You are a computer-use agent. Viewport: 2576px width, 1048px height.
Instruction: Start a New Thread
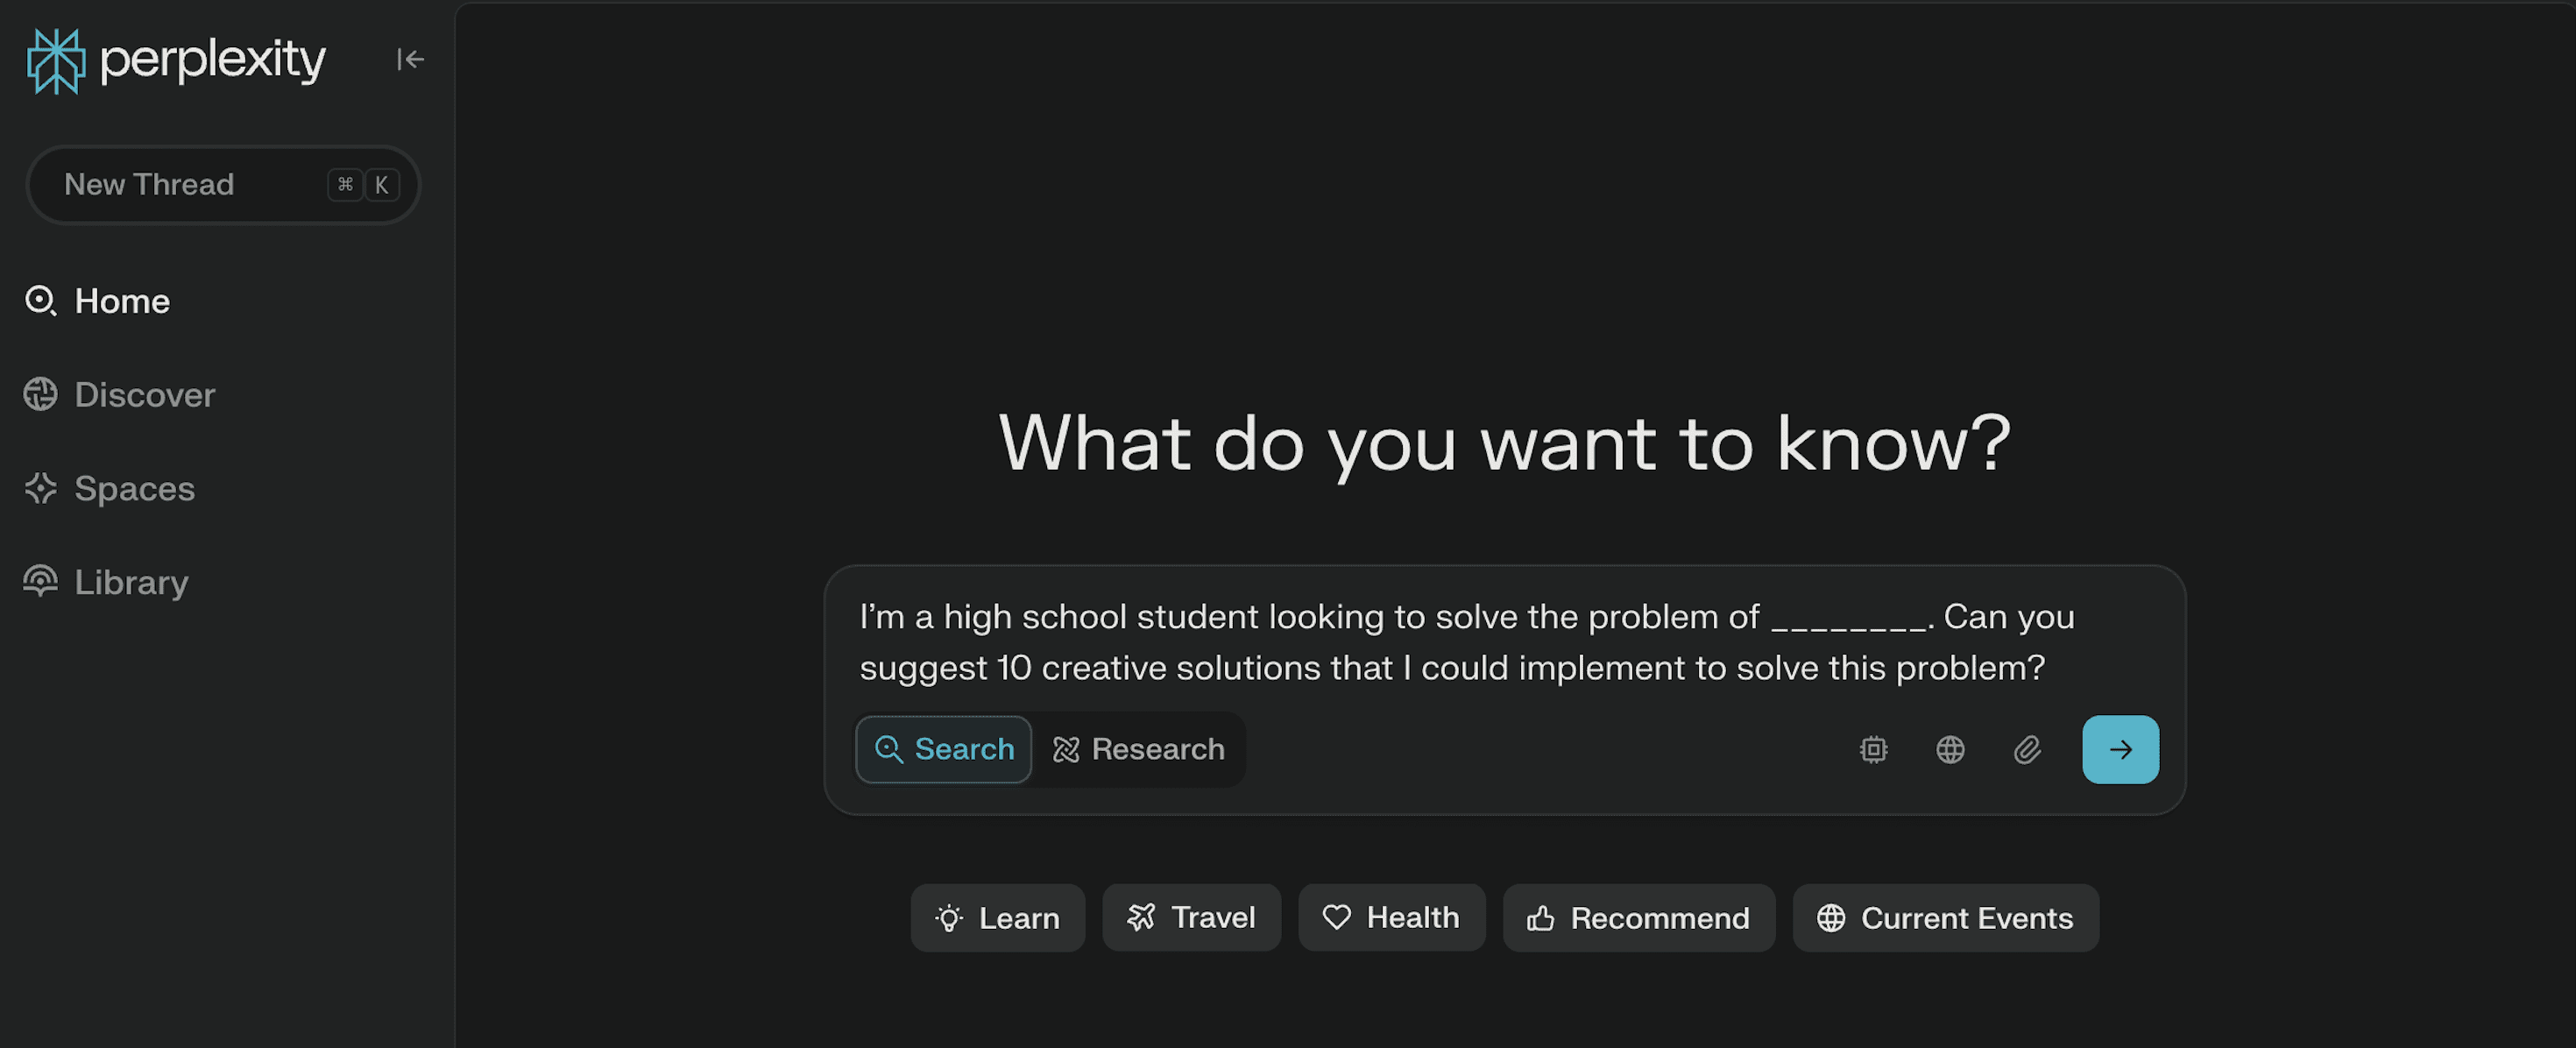(223, 185)
